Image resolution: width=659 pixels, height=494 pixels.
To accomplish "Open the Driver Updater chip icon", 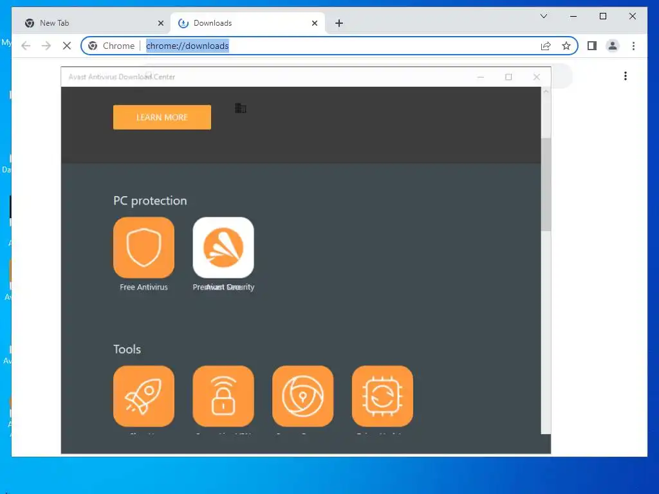I will (x=382, y=396).
